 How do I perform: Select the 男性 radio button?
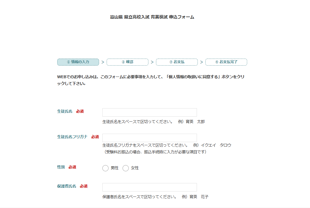(x=105, y=168)
